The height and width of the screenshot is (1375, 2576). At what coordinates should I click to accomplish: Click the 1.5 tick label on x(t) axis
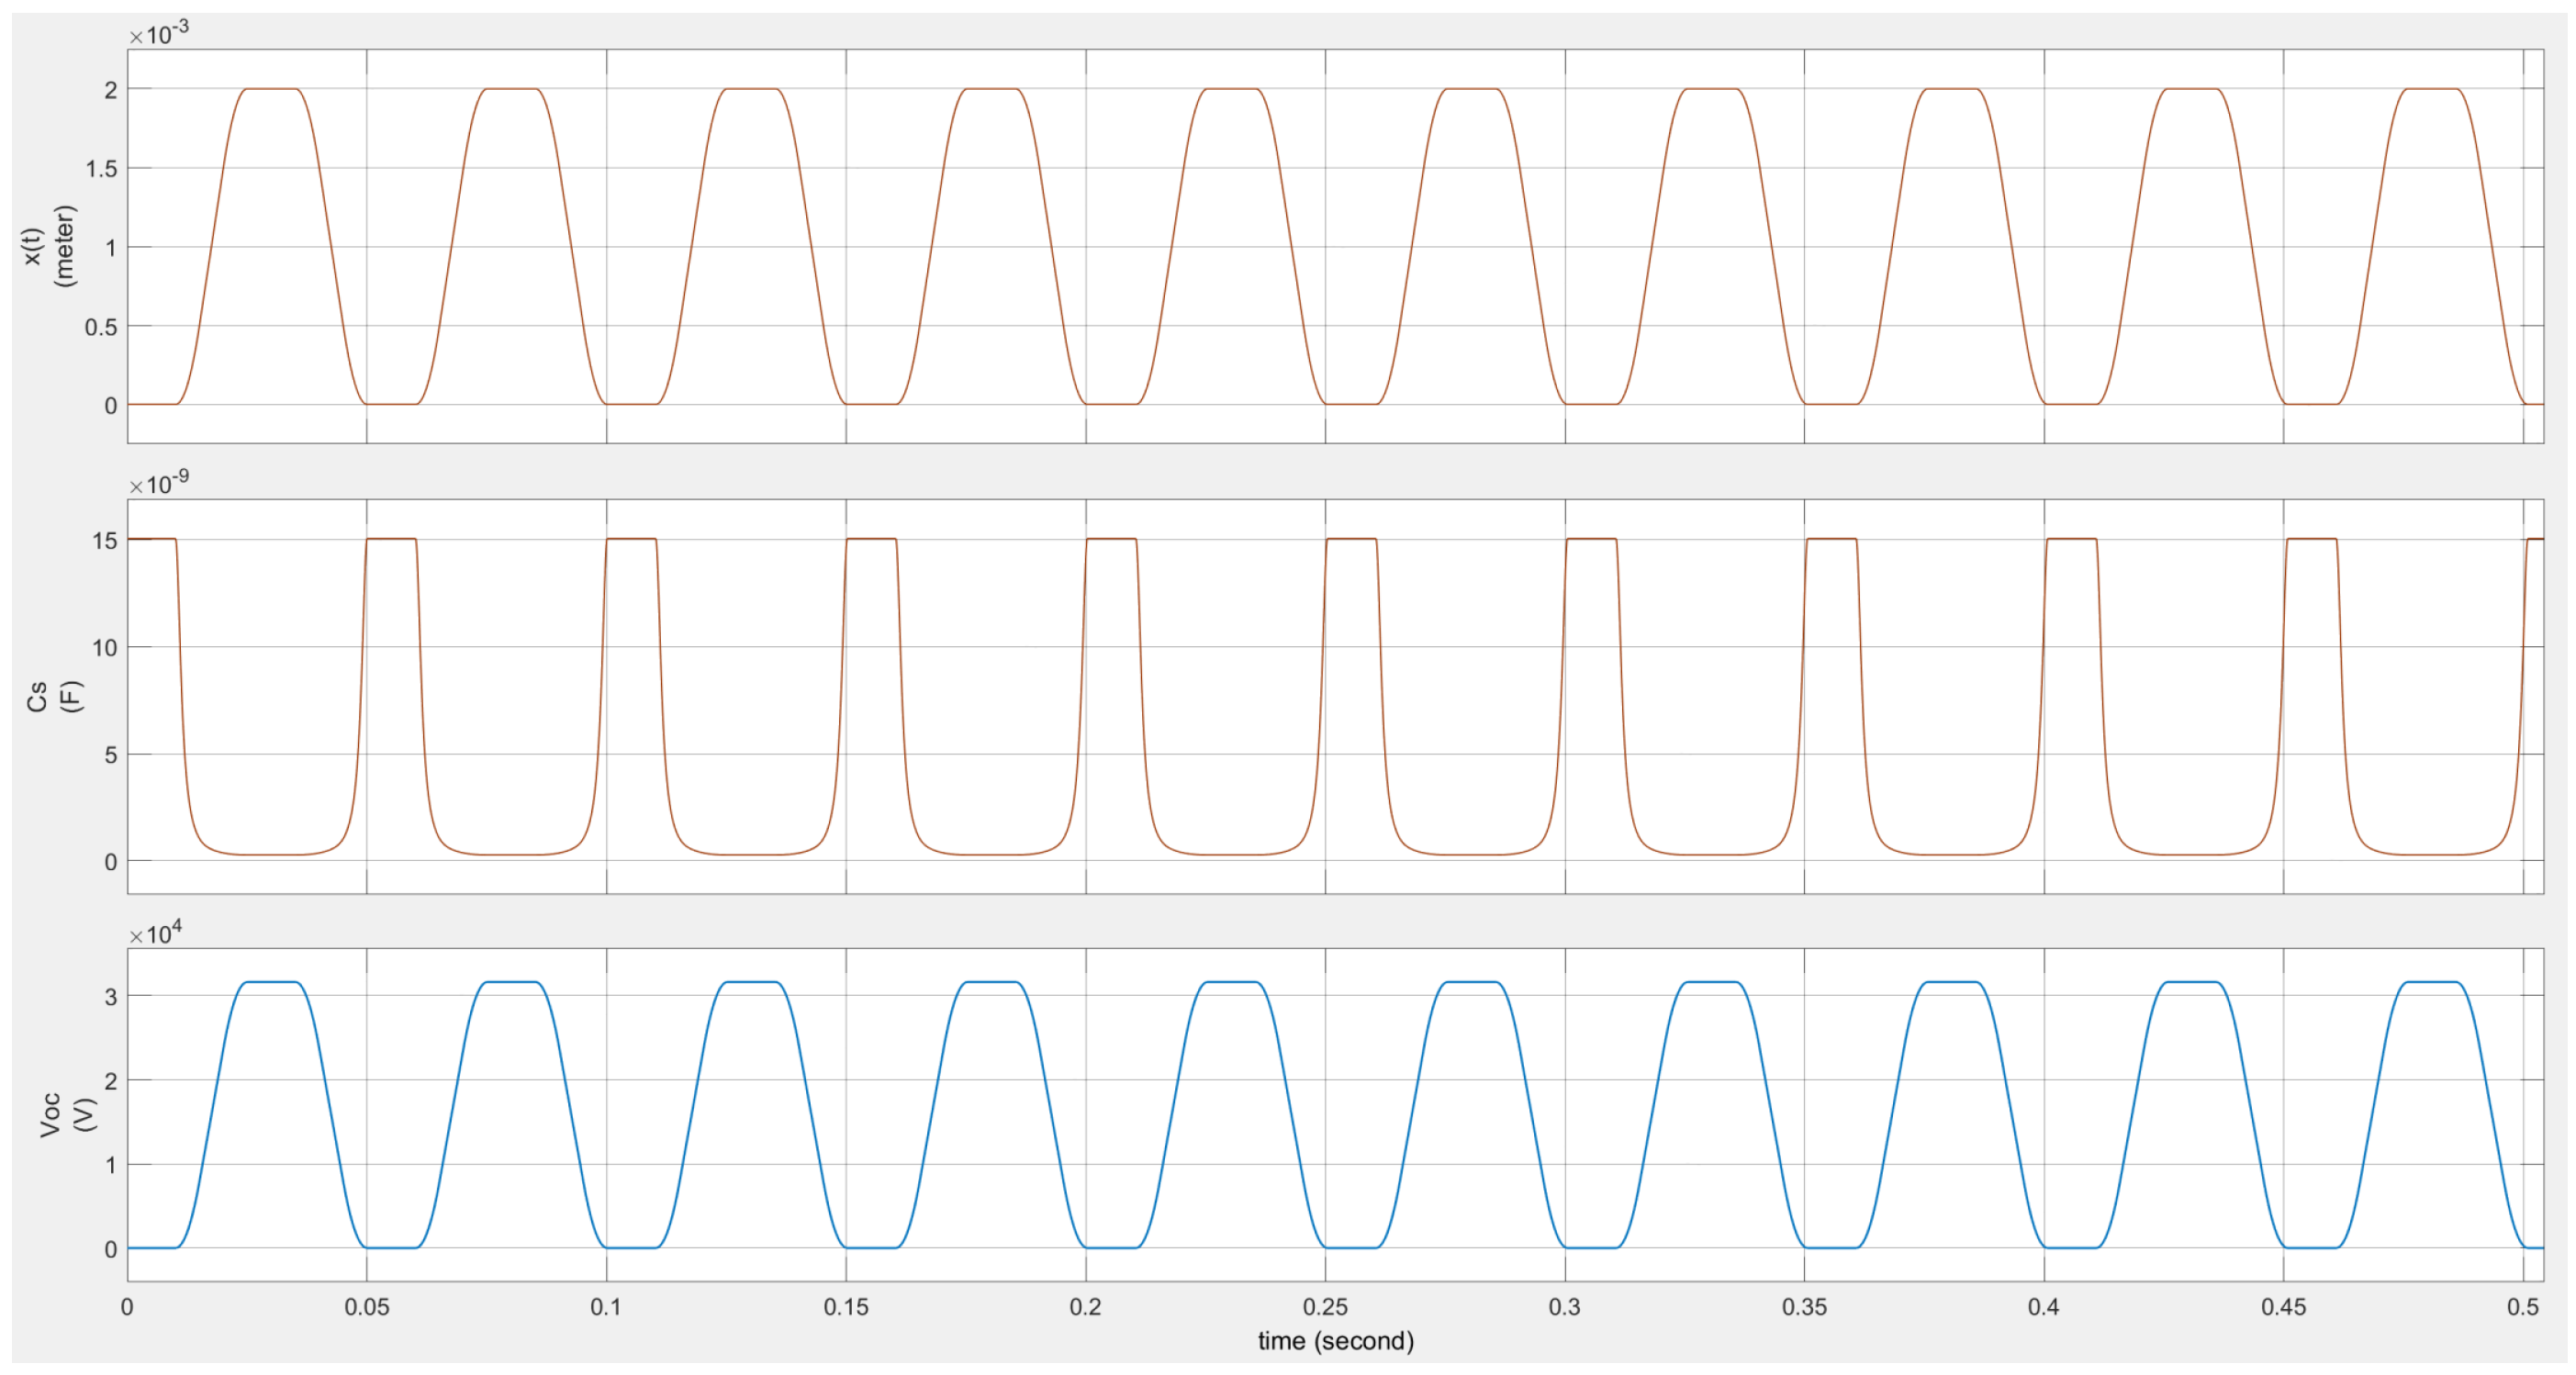tap(100, 168)
